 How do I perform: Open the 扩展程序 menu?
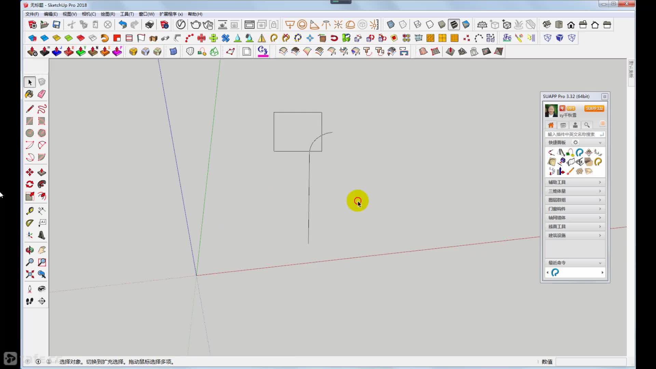(x=171, y=14)
